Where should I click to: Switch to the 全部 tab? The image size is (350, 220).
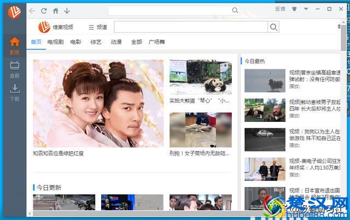tap(137, 42)
